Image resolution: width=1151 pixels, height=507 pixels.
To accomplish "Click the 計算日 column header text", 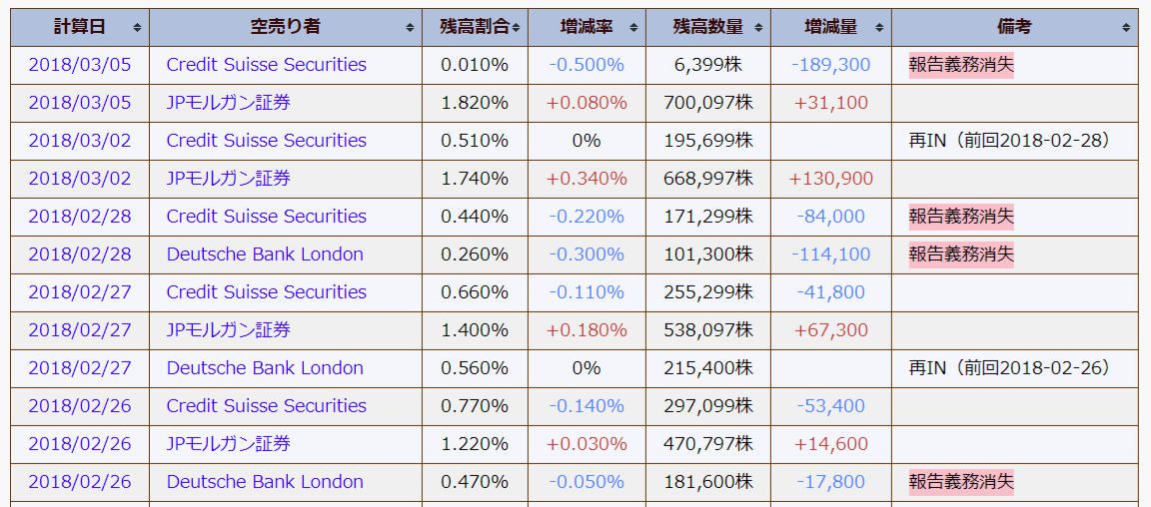I will 79,27.
